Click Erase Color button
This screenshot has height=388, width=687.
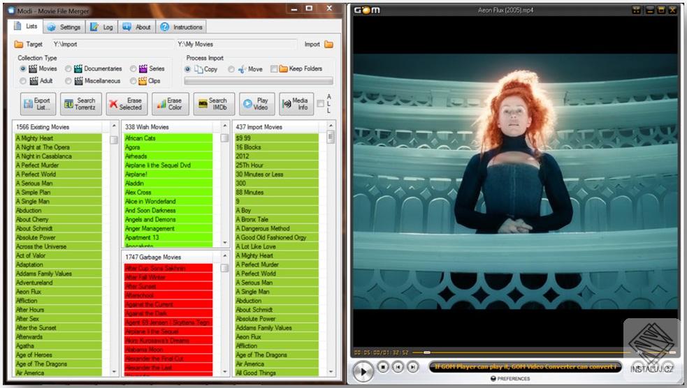click(170, 104)
